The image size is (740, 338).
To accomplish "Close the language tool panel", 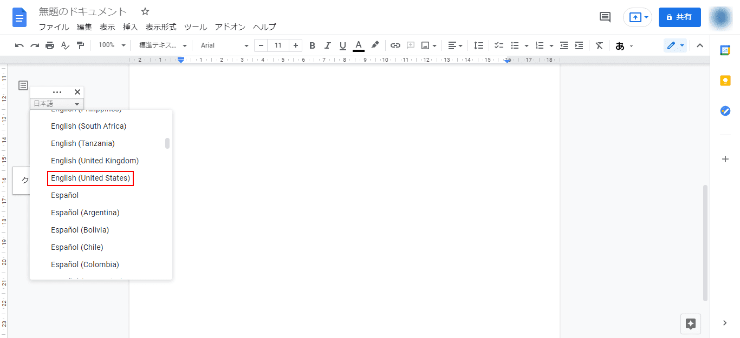I will click(77, 92).
